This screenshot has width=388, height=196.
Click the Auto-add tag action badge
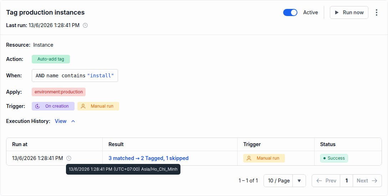pyautogui.click(x=51, y=59)
